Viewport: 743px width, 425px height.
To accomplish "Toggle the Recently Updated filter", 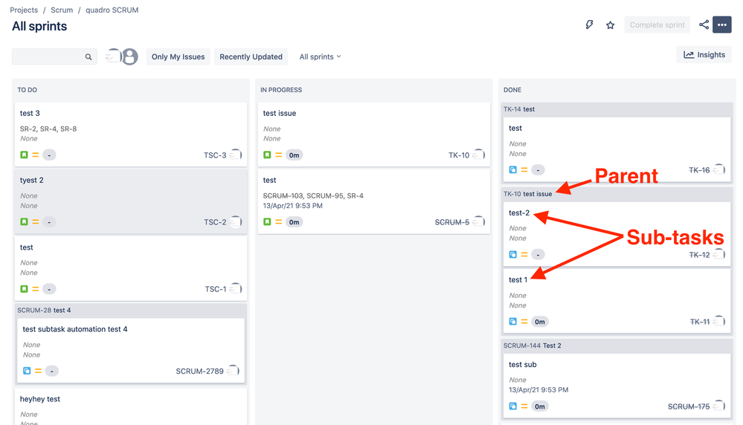I will tap(251, 56).
